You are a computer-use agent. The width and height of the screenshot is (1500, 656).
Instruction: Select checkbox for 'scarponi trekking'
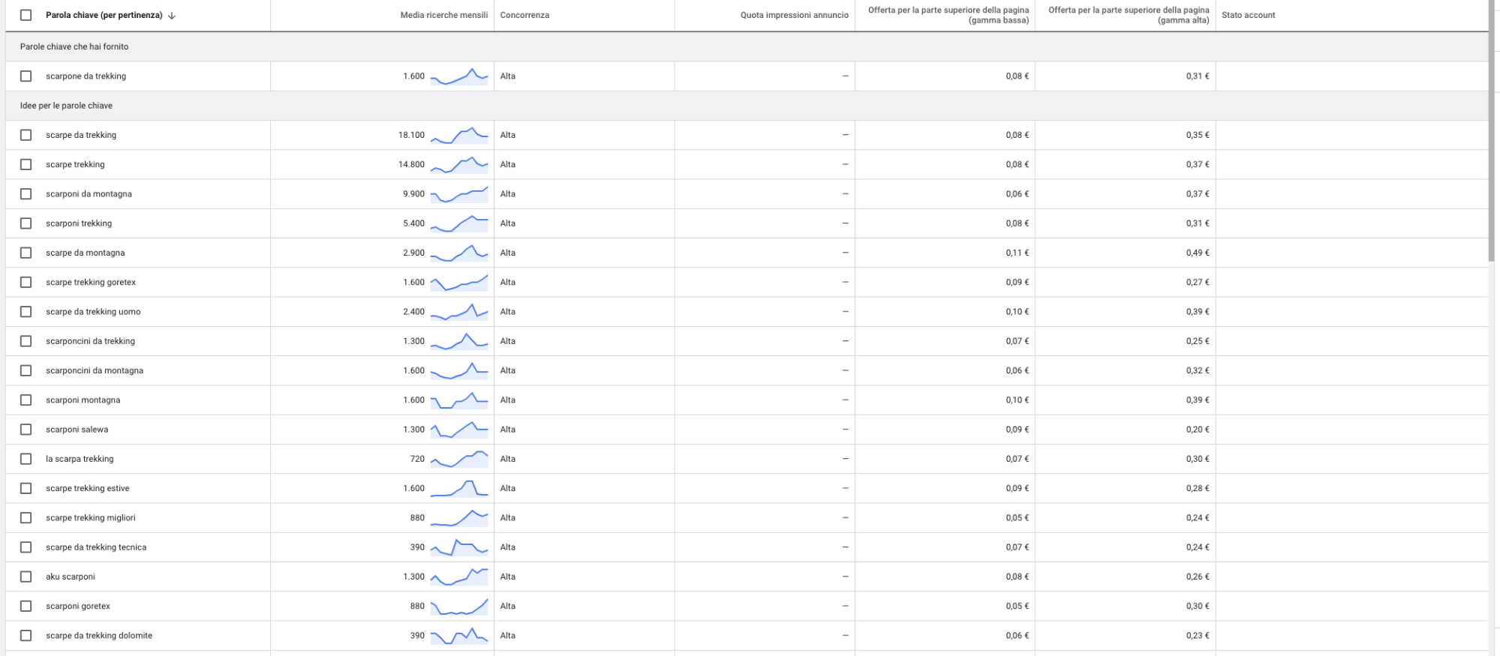(26, 223)
